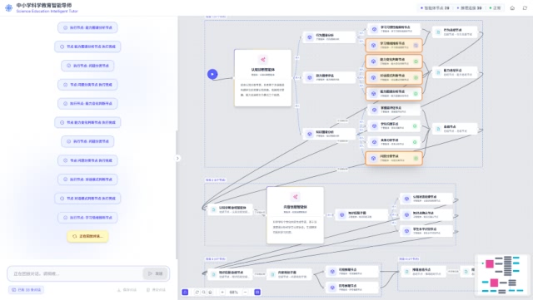Click the 68% zoom level readout
The image size is (533, 300).
click(x=234, y=292)
